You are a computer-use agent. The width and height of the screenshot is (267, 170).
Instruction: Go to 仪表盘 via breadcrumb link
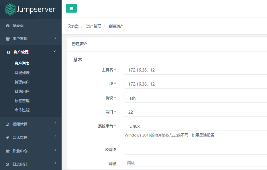(73, 26)
